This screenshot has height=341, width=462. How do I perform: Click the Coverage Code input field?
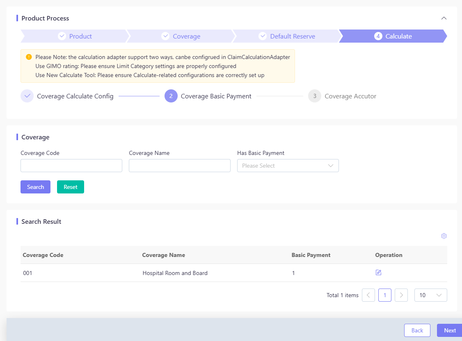click(71, 166)
